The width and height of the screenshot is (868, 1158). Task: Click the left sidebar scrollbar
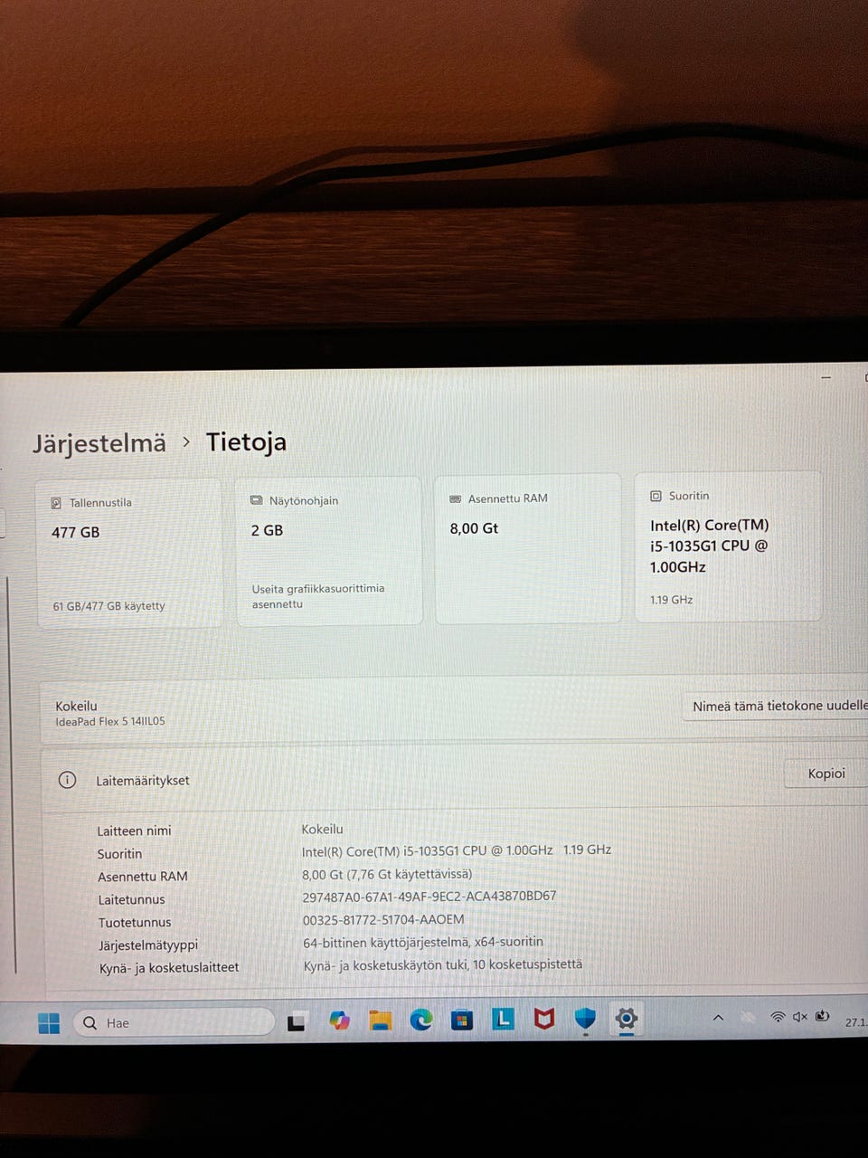(11, 774)
